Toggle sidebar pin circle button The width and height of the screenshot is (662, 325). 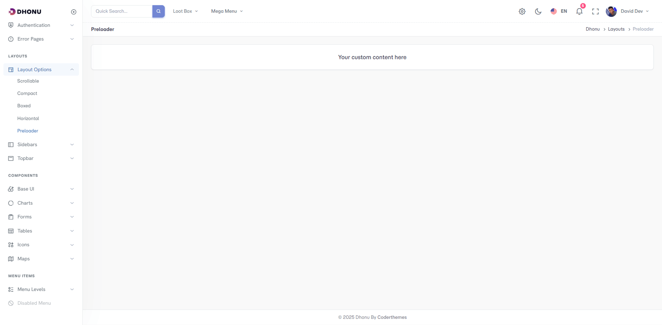click(73, 12)
